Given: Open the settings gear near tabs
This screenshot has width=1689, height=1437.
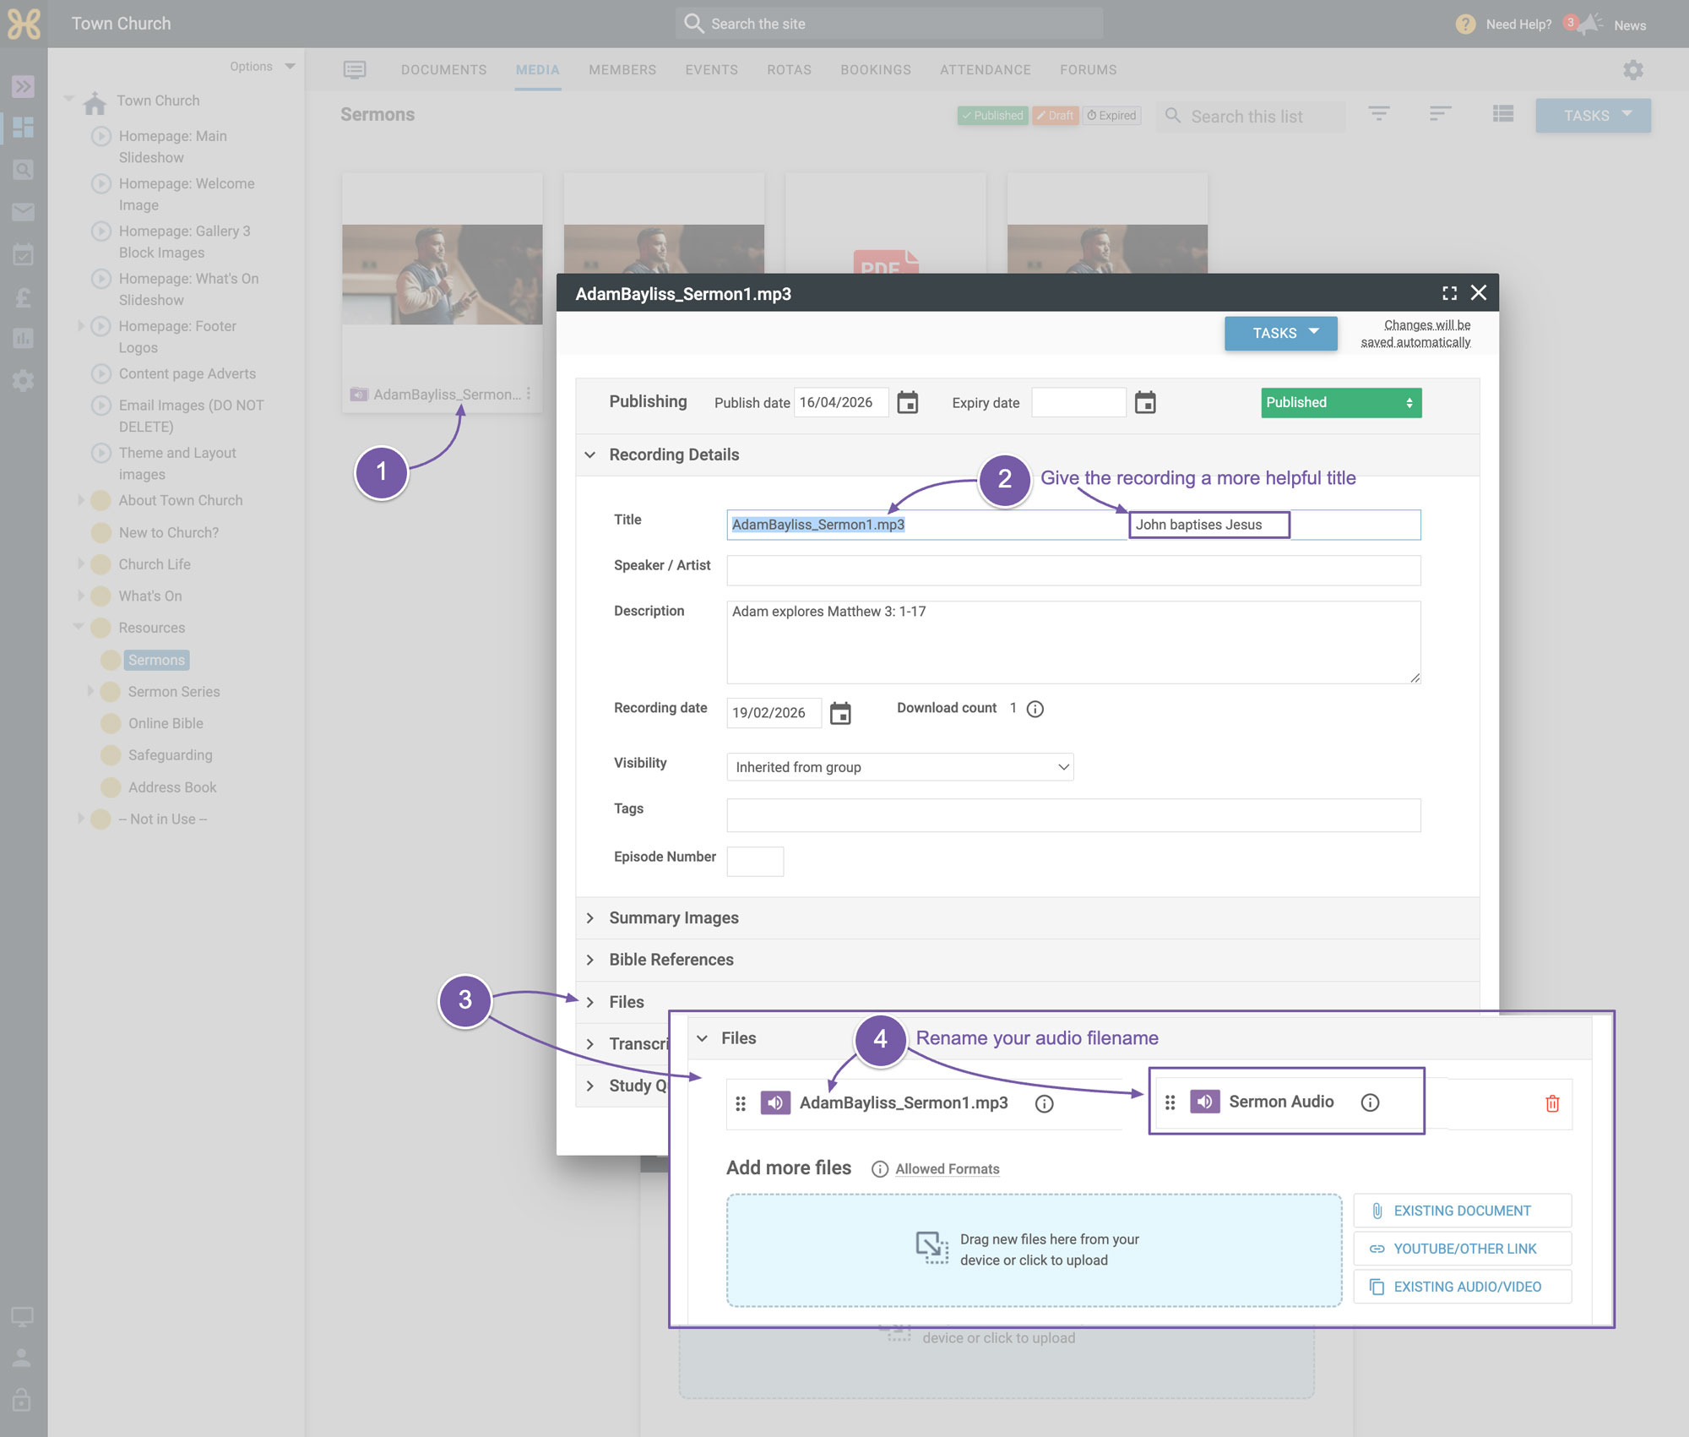Looking at the screenshot, I should coord(1633,70).
